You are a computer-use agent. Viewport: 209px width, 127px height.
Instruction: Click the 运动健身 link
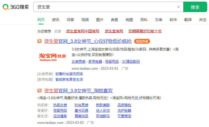[x=60, y=116]
